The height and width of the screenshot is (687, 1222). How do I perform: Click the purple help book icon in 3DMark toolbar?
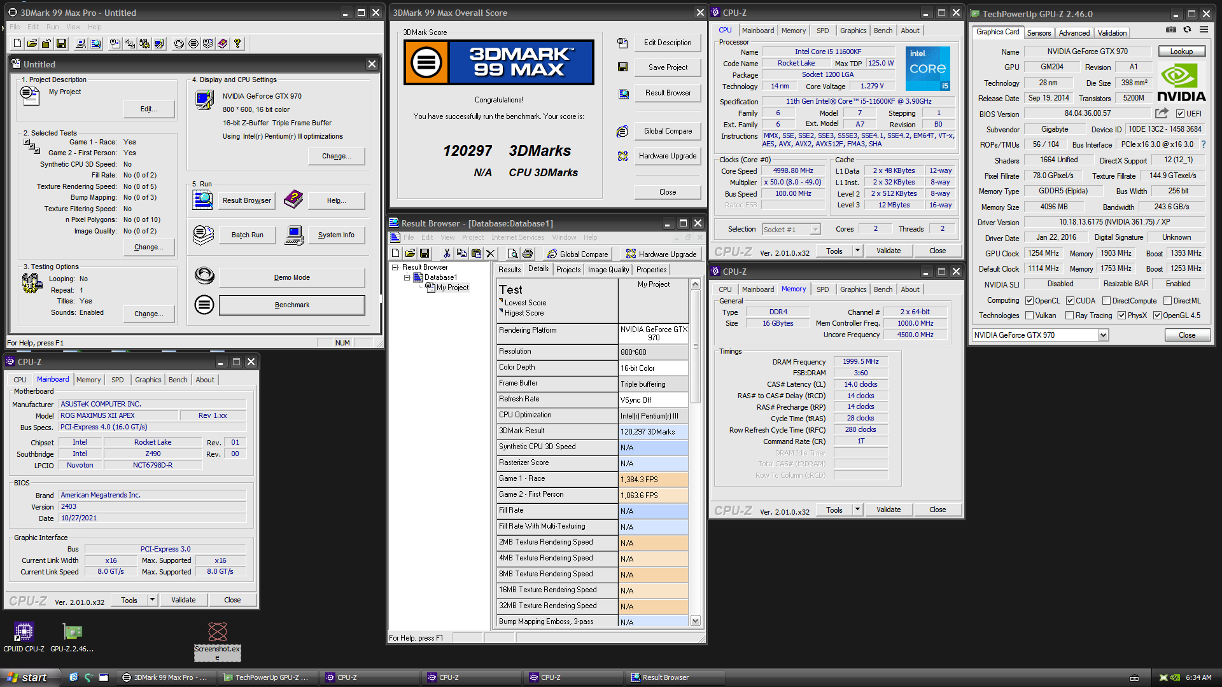222,43
